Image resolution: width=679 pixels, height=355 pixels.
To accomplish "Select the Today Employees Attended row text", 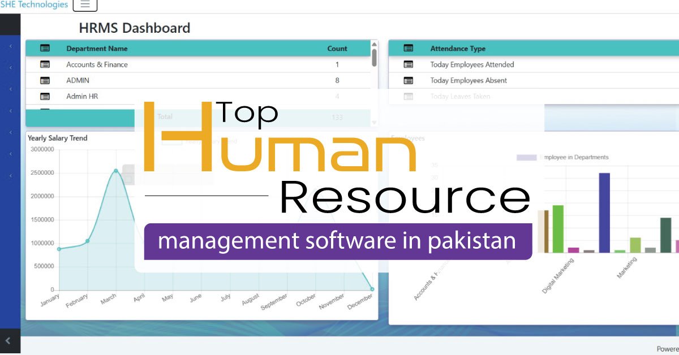I will click(472, 64).
